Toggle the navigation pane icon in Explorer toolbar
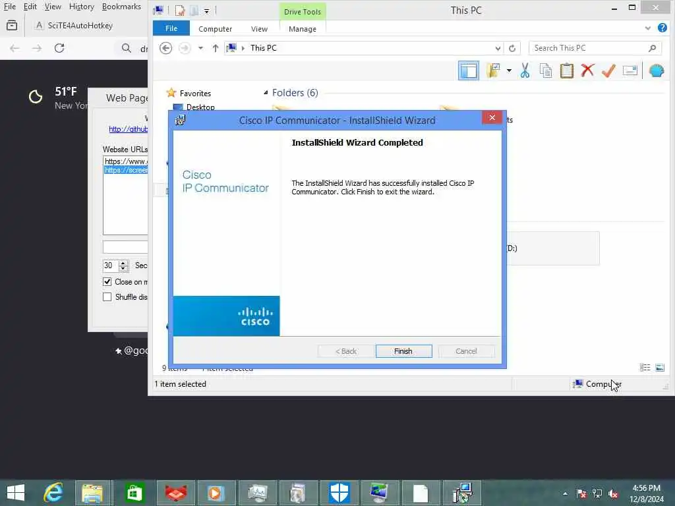Image resolution: width=675 pixels, height=506 pixels. (469, 70)
